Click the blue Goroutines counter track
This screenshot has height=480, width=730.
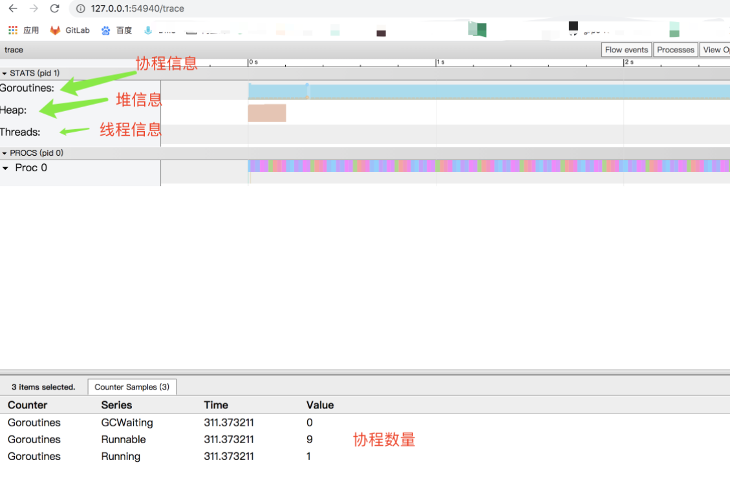click(453, 91)
